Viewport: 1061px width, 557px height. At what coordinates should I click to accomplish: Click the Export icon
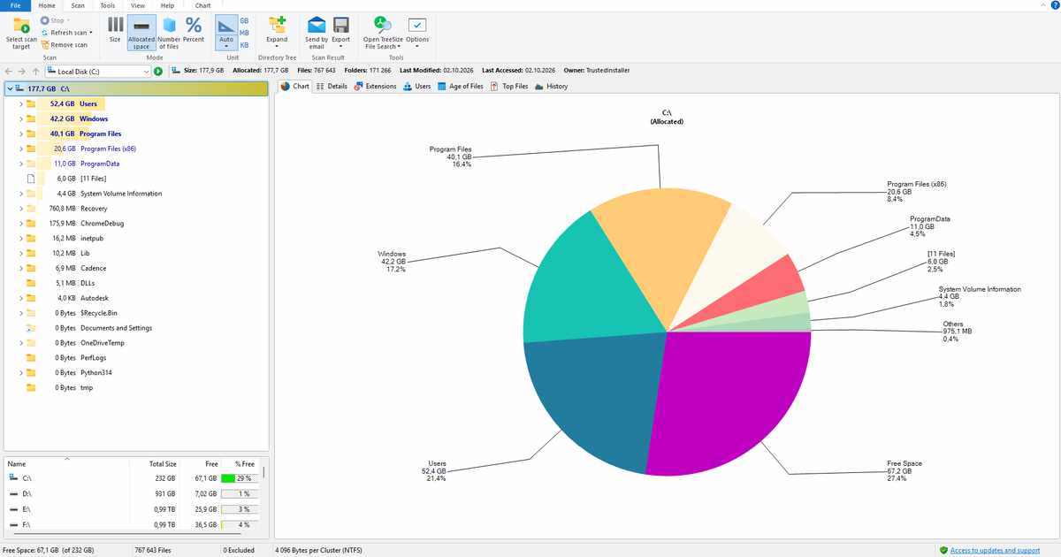tap(341, 25)
